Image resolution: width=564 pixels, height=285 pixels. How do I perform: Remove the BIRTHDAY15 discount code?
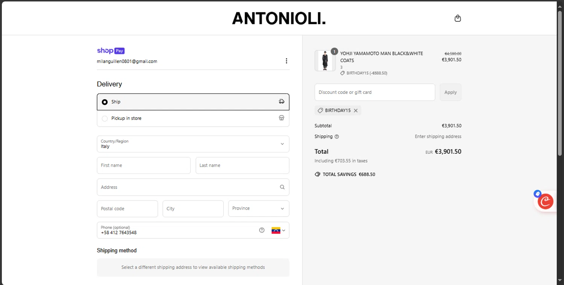pyautogui.click(x=356, y=110)
